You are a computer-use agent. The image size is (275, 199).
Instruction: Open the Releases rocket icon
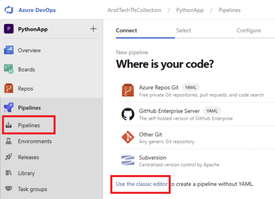(x=9, y=157)
